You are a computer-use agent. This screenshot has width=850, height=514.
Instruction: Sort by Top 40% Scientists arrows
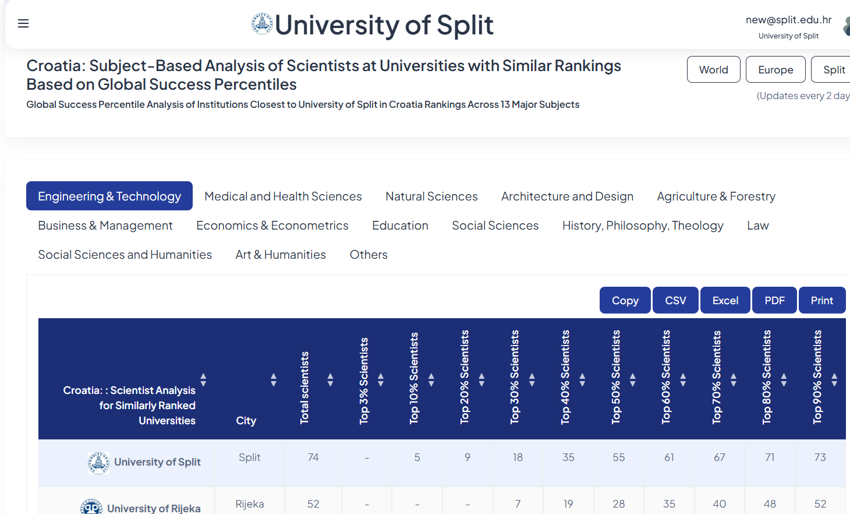[x=582, y=380]
